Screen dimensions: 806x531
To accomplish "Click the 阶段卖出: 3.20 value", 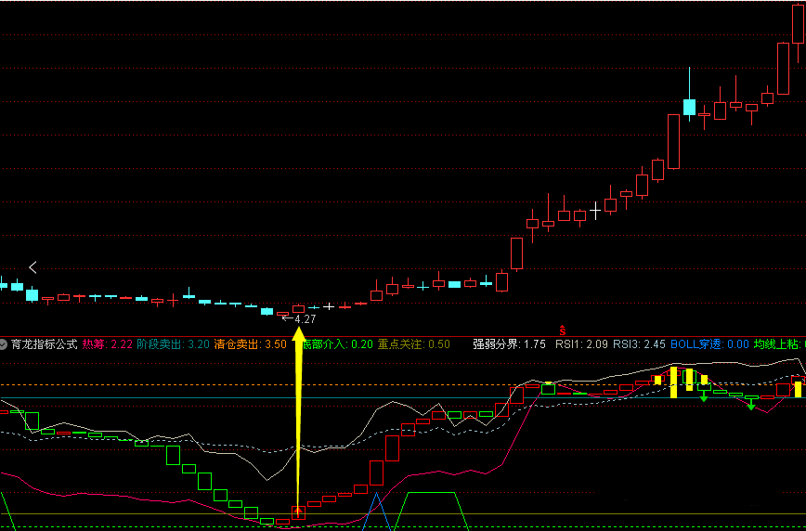I will 174,344.
